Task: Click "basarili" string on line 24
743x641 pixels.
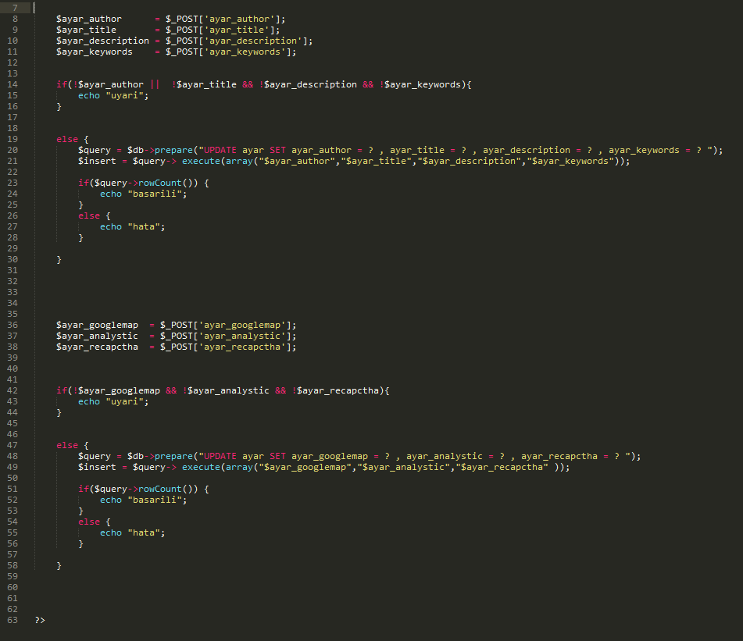Action: (155, 194)
